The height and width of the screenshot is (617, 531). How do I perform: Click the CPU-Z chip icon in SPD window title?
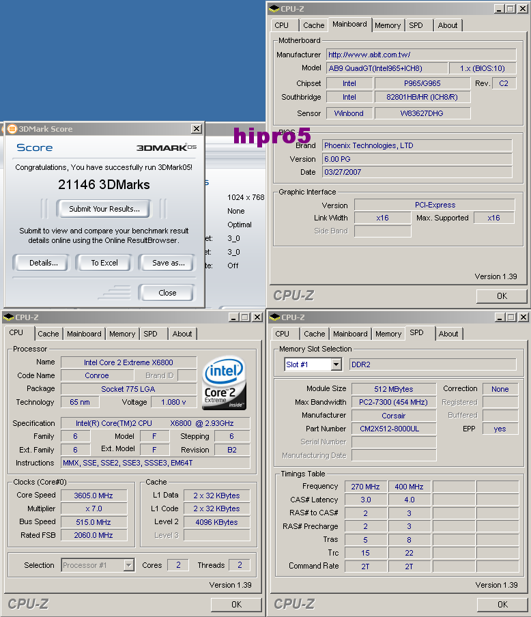click(x=275, y=317)
